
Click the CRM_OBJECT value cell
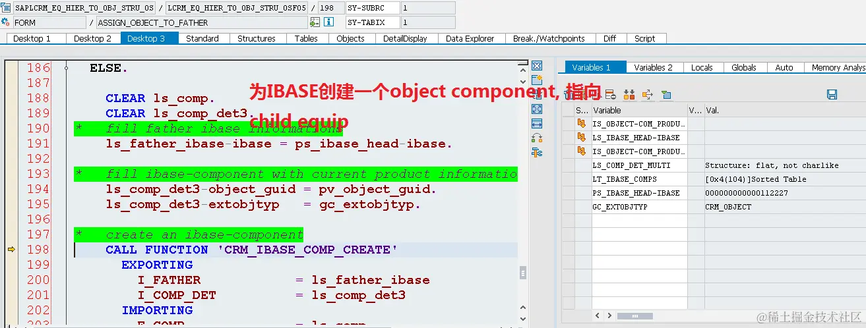(785, 207)
